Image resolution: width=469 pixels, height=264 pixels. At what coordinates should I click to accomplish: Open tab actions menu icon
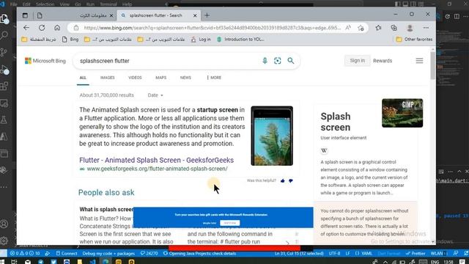click(25, 15)
